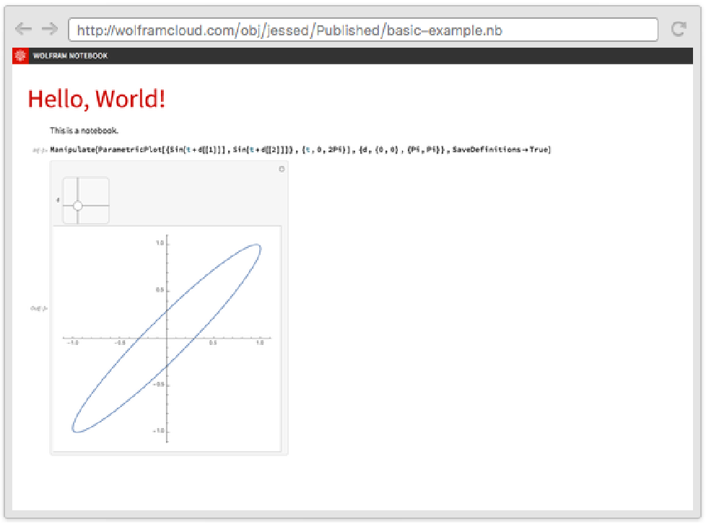Click the 1.0 tick label on the y-axis
This screenshot has height=524, width=706.
(x=160, y=243)
